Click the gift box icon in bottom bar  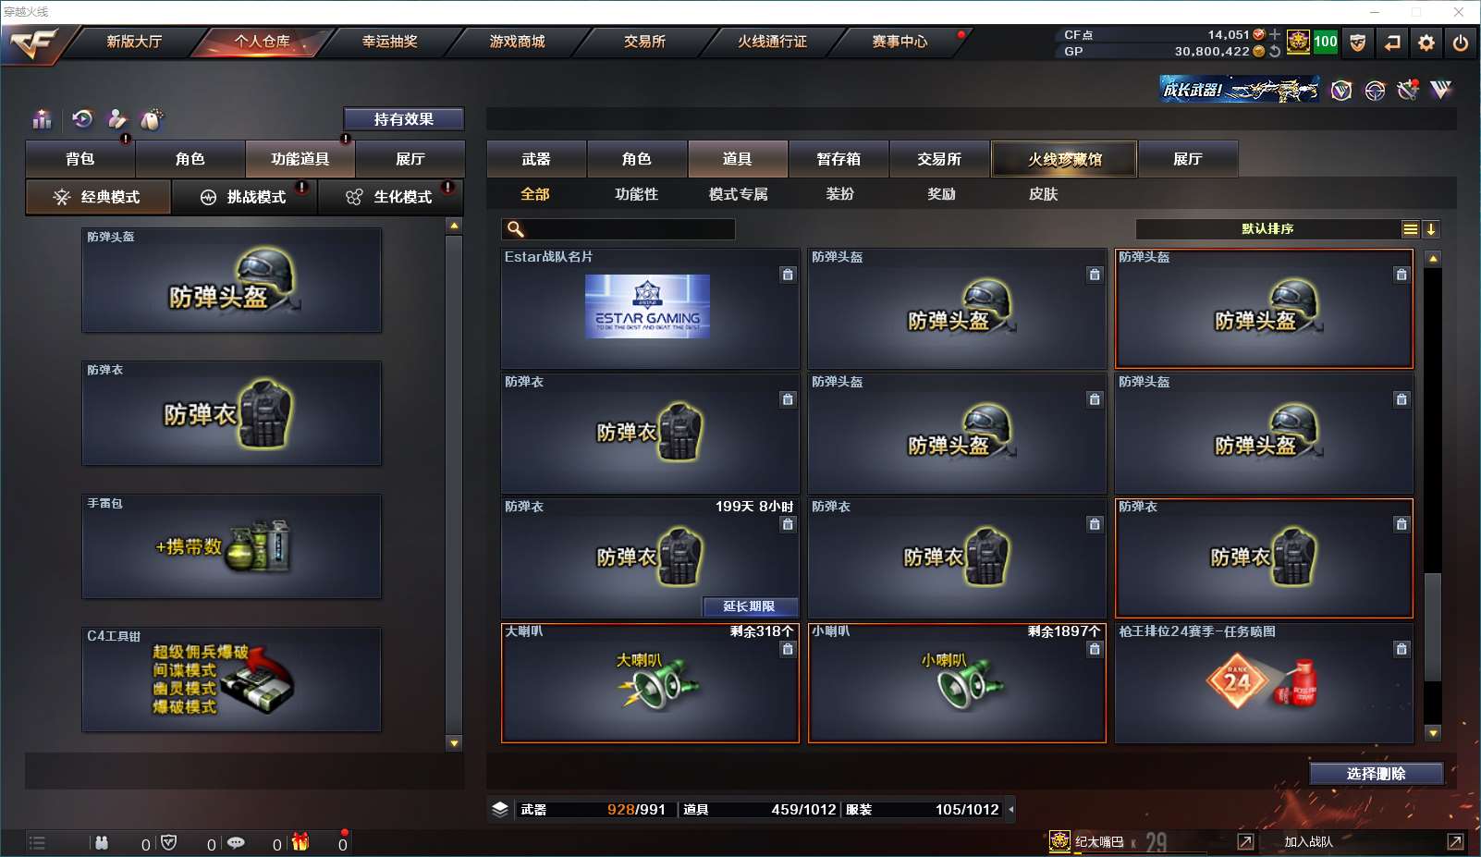pyautogui.click(x=300, y=842)
